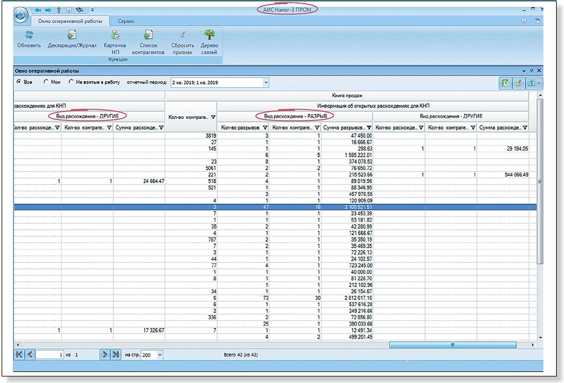This screenshot has width=564, height=383.
Task: Expand the отчетный период dropdown
Action: click(x=266, y=83)
